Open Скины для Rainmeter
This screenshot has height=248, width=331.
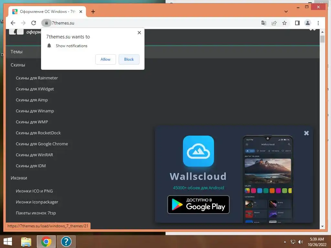[37, 78]
